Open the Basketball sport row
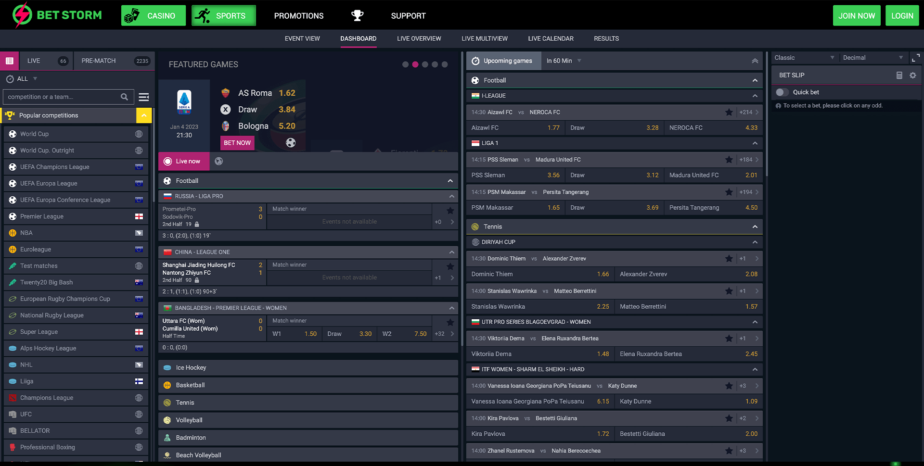 click(308, 385)
